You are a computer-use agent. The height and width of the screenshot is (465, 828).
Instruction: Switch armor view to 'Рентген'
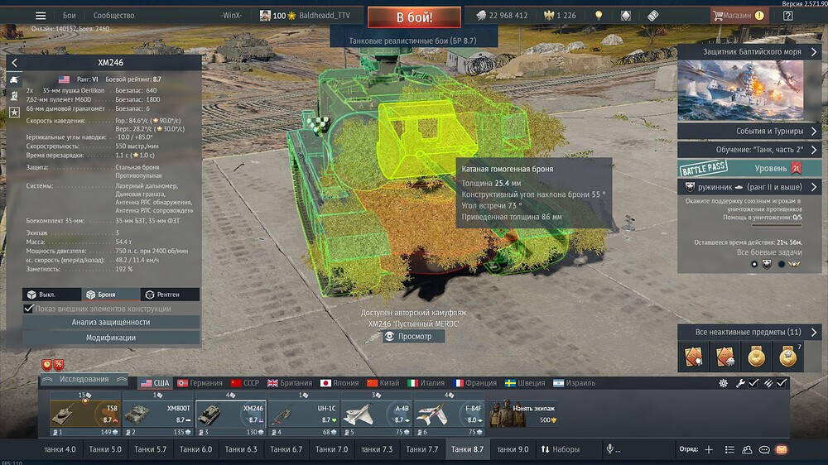170,295
